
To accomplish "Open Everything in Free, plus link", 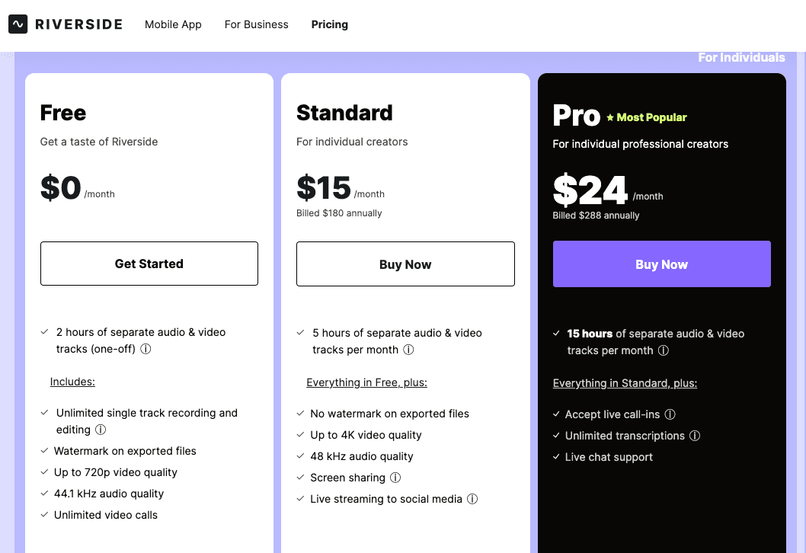I will (x=366, y=382).
